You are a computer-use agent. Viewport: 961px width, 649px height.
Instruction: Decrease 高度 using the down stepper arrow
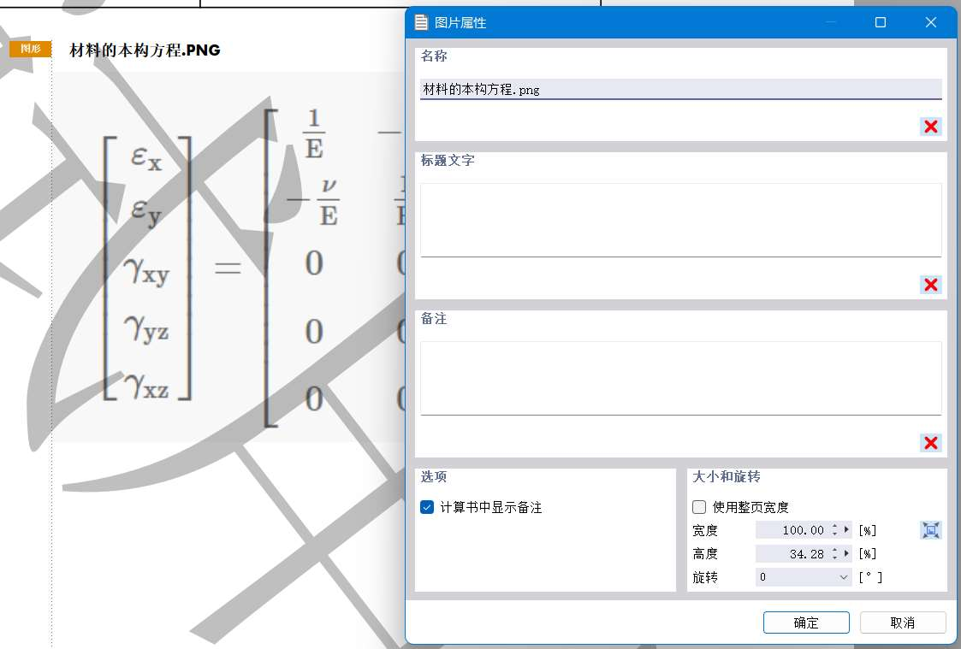point(835,557)
